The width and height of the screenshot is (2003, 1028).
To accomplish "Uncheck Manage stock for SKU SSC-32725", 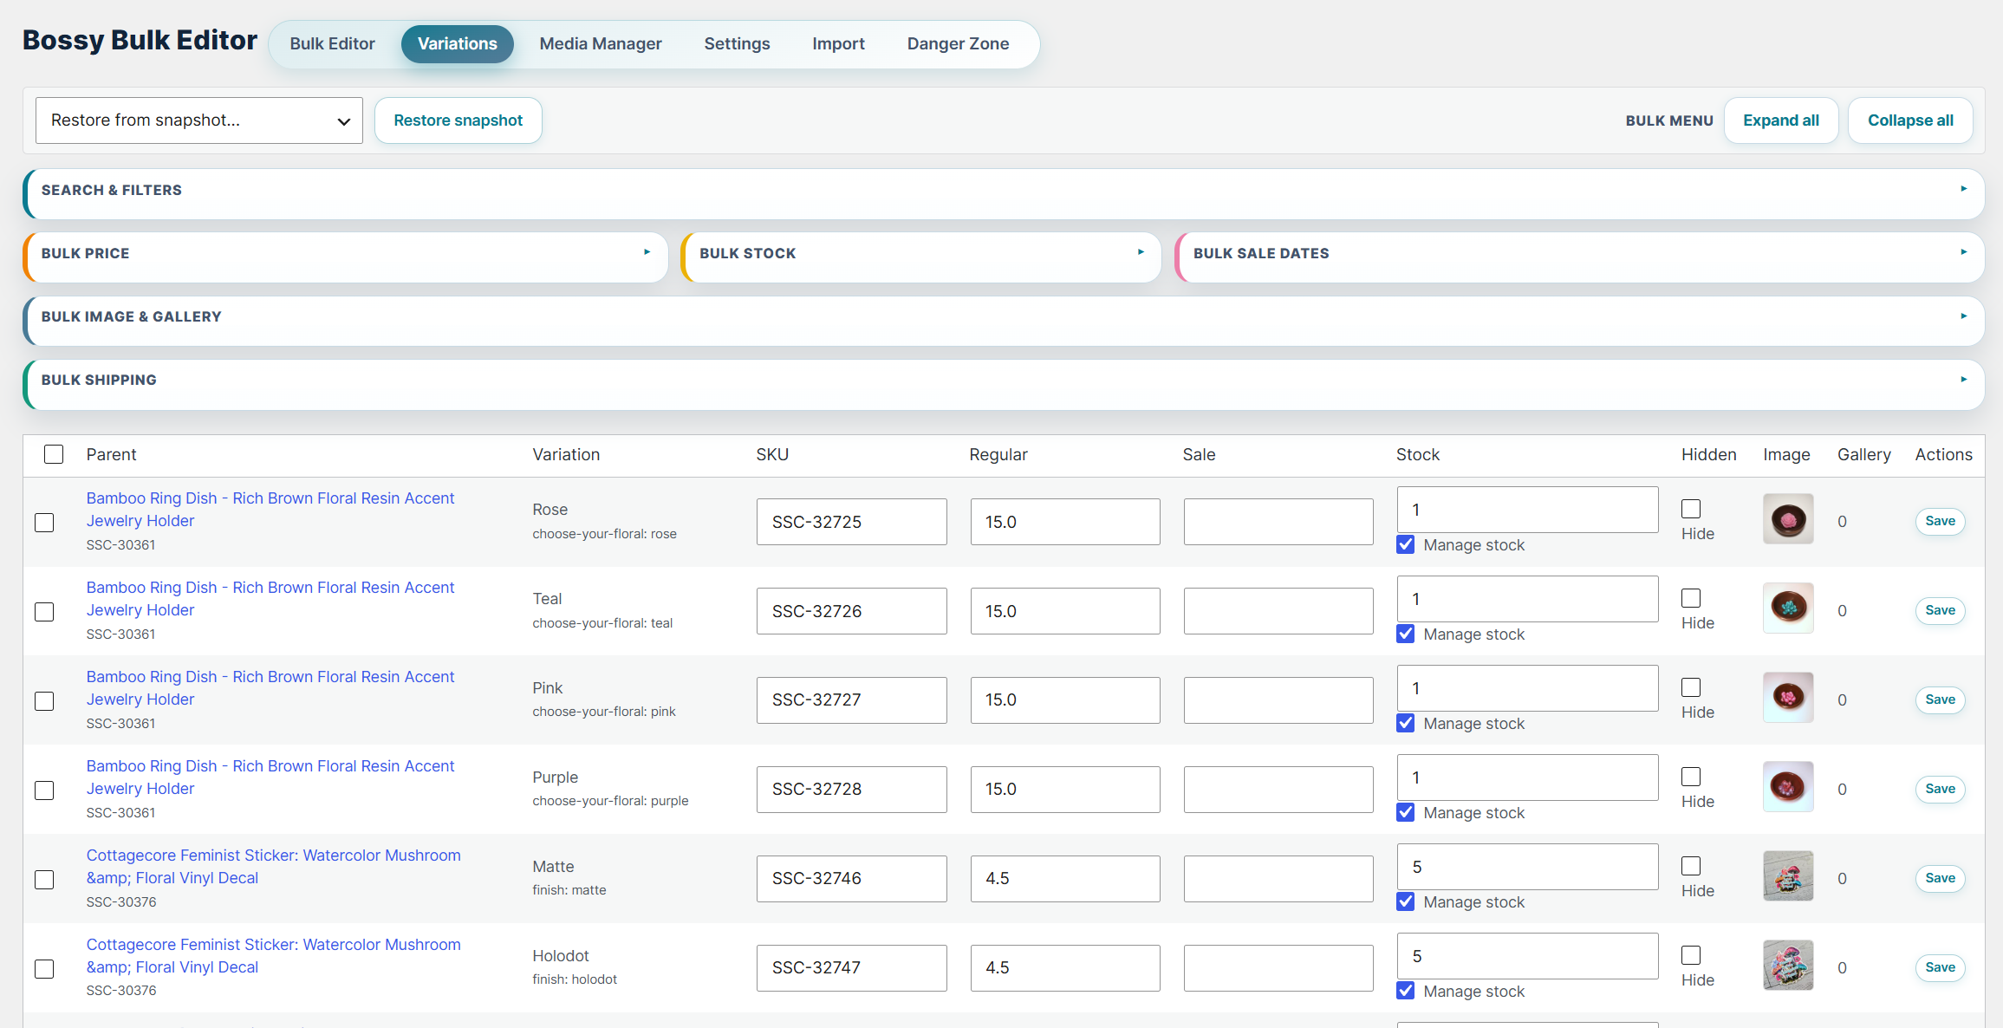I will click(x=1406, y=544).
